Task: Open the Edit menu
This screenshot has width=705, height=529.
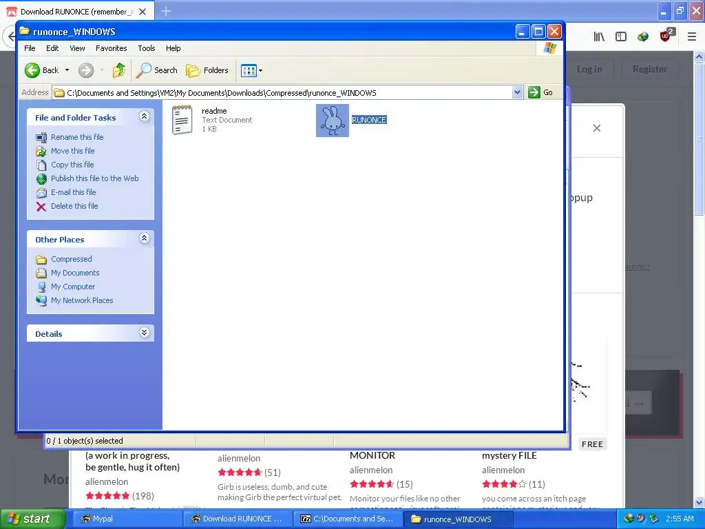Action: pos(52,48)
